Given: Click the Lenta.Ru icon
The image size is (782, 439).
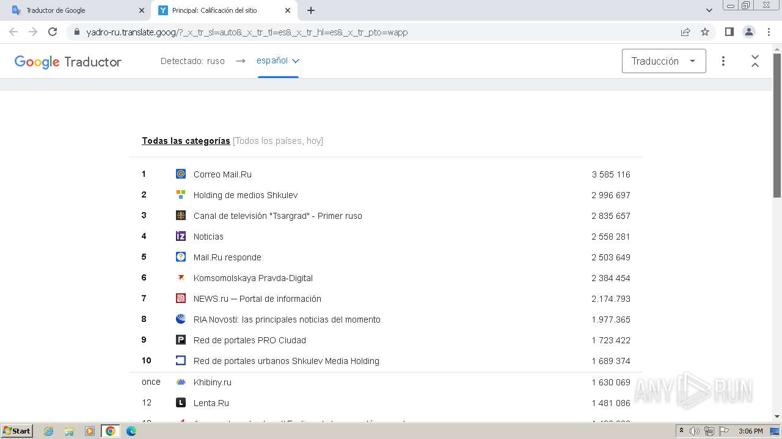Looking at the screenshot, I should (181, 402).
